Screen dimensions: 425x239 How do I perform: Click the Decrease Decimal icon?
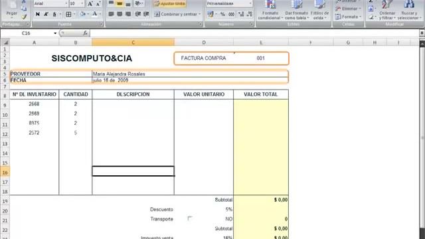(250, 14)
